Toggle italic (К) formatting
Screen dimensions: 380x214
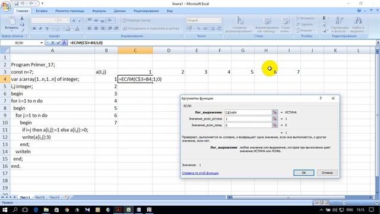(40, 29)
